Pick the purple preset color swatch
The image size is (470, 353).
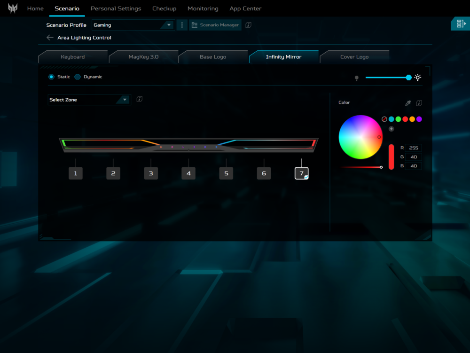419,119
